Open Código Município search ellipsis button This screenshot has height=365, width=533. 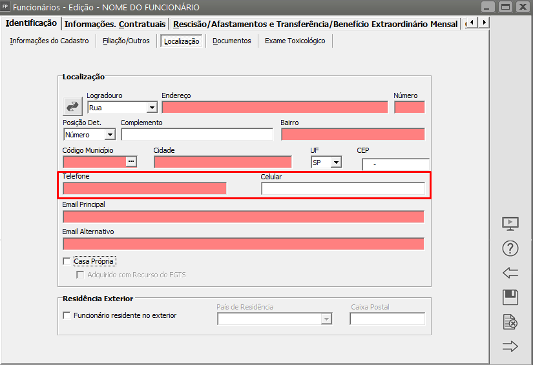132,161
